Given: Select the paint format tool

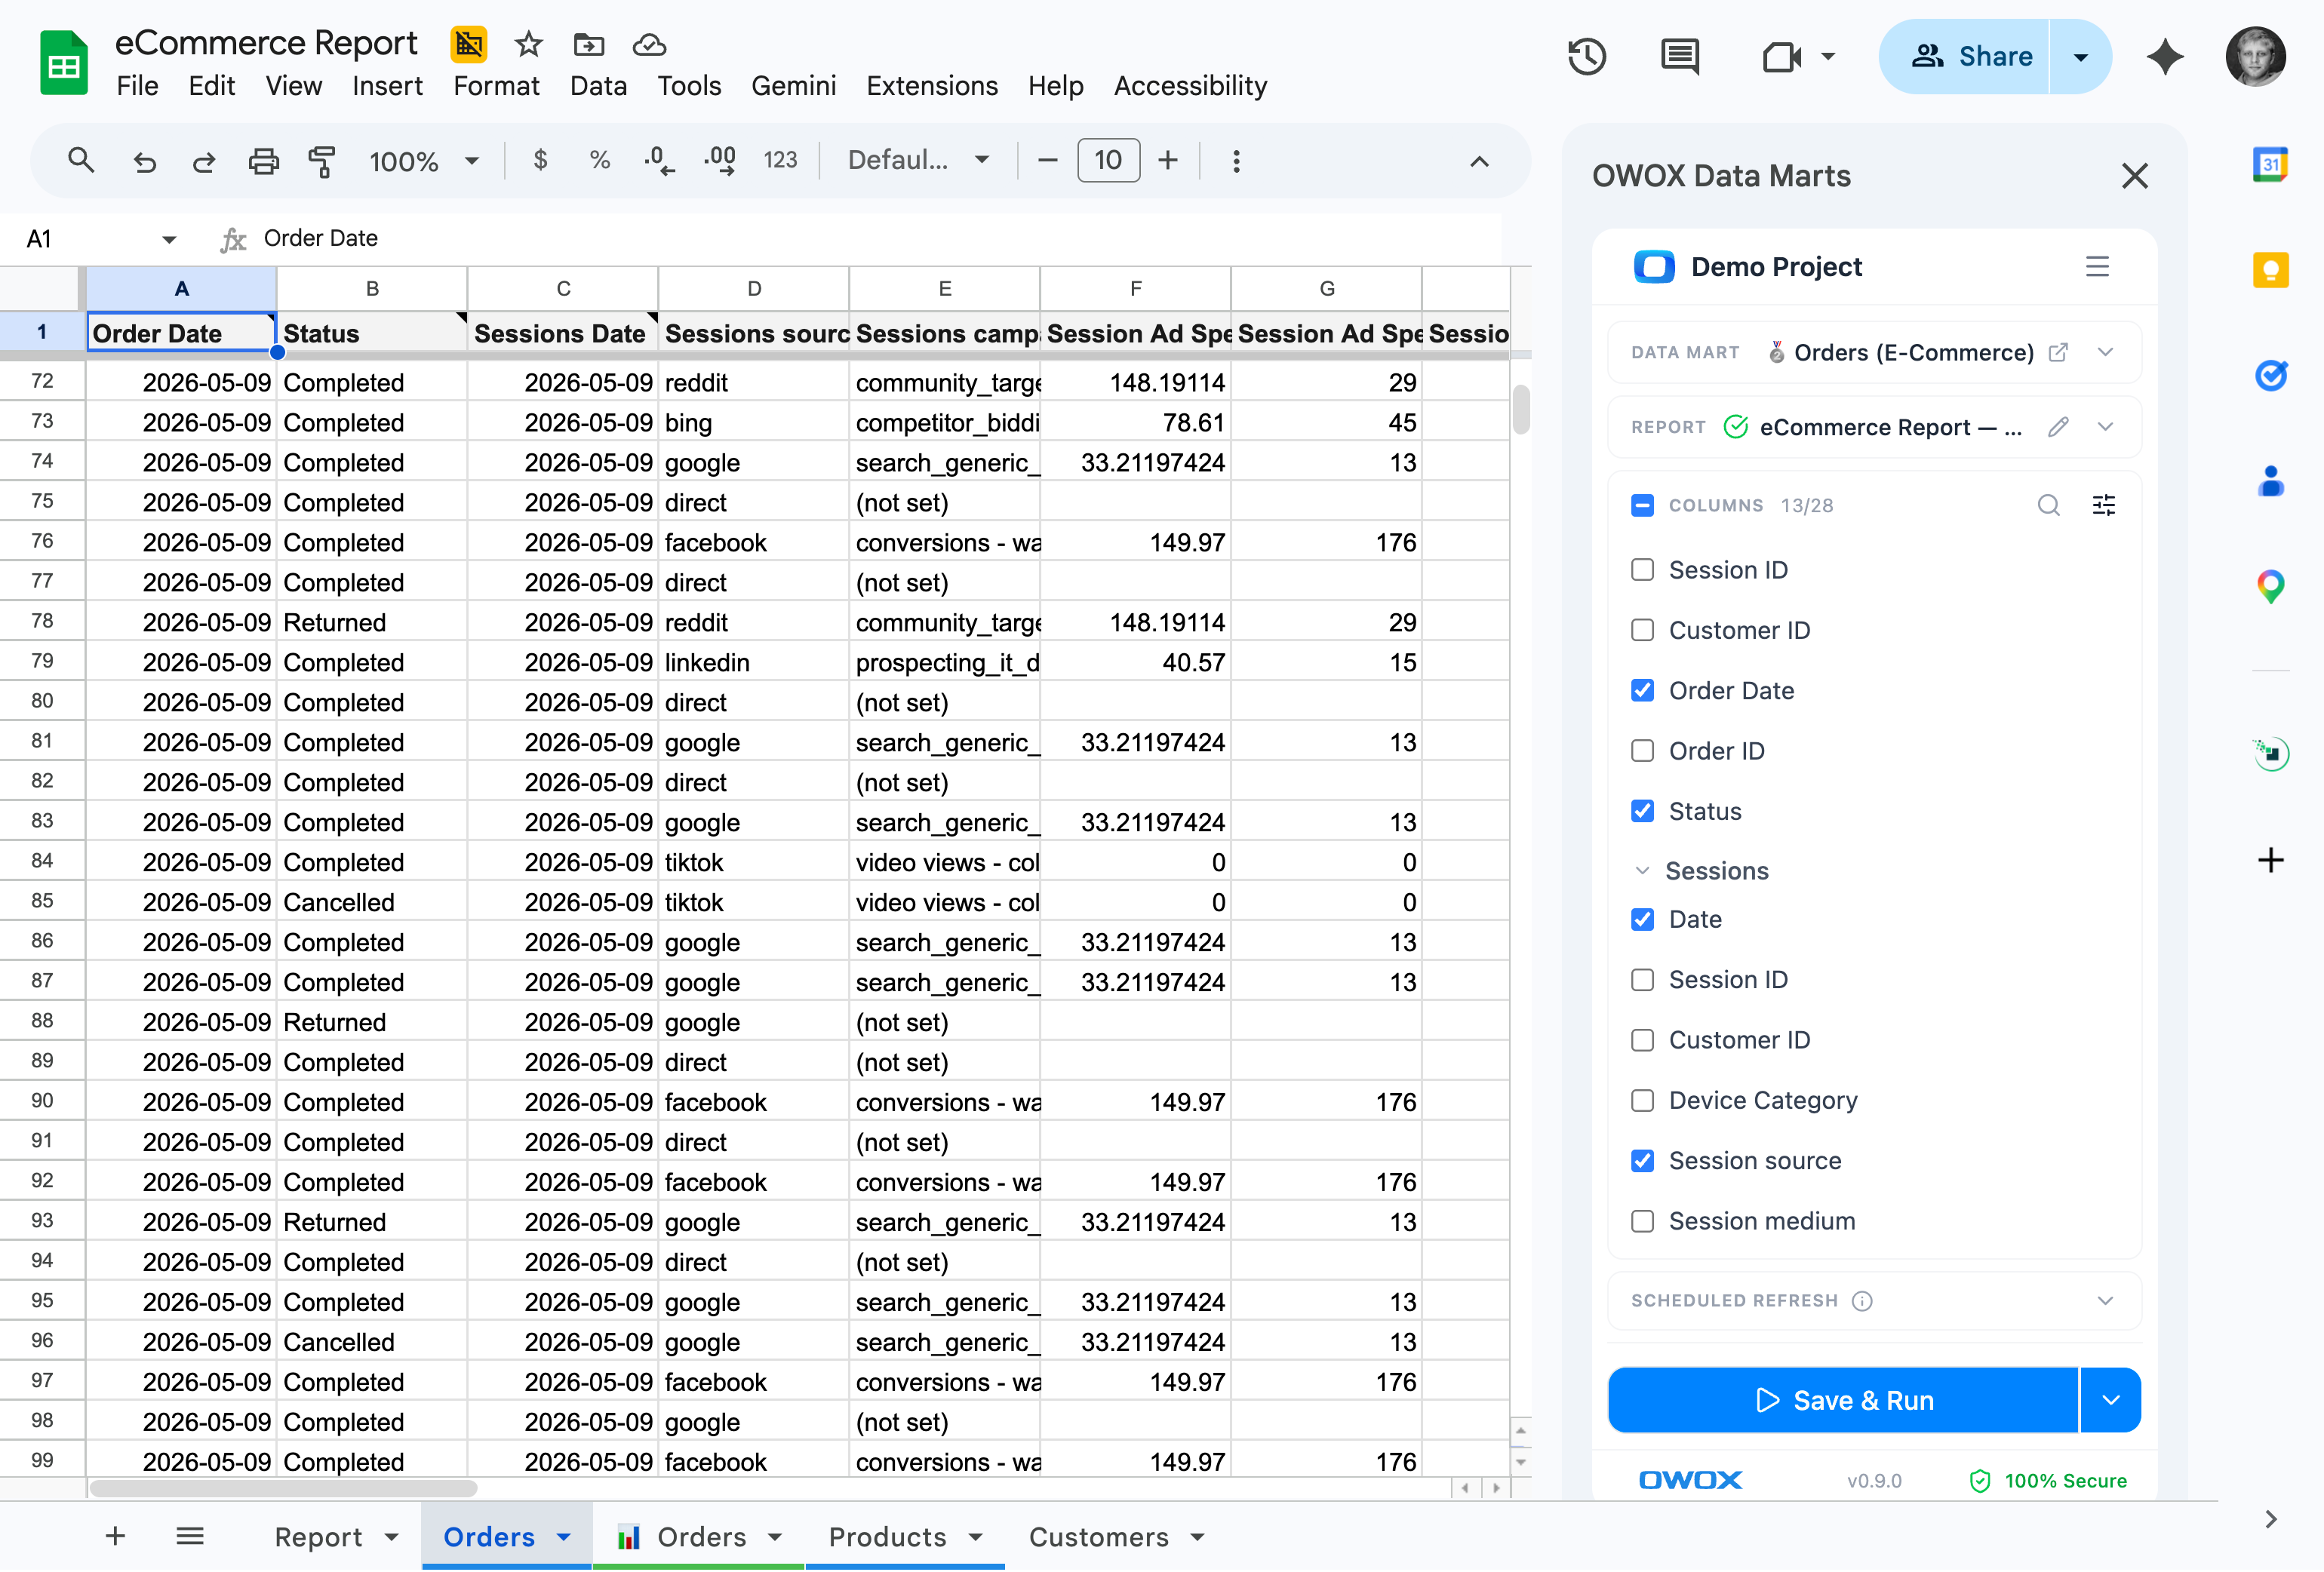Looking at the screenshot, I should (x=322, y=161).
